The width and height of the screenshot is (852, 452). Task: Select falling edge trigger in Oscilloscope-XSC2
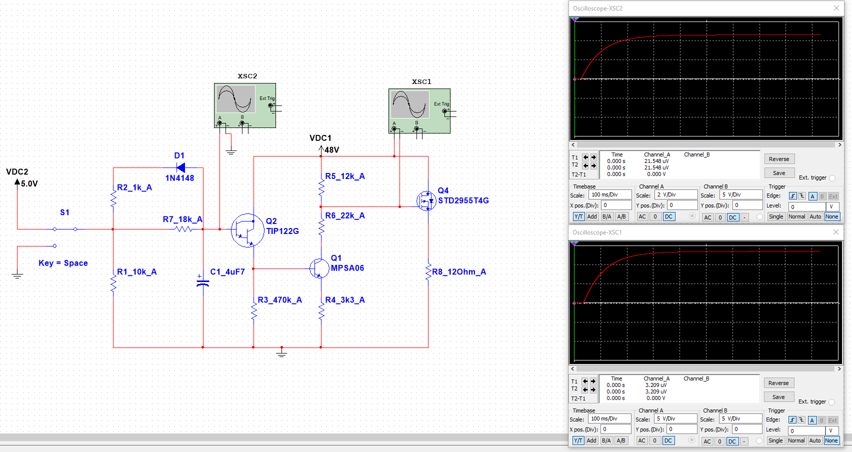coord(802,196)
